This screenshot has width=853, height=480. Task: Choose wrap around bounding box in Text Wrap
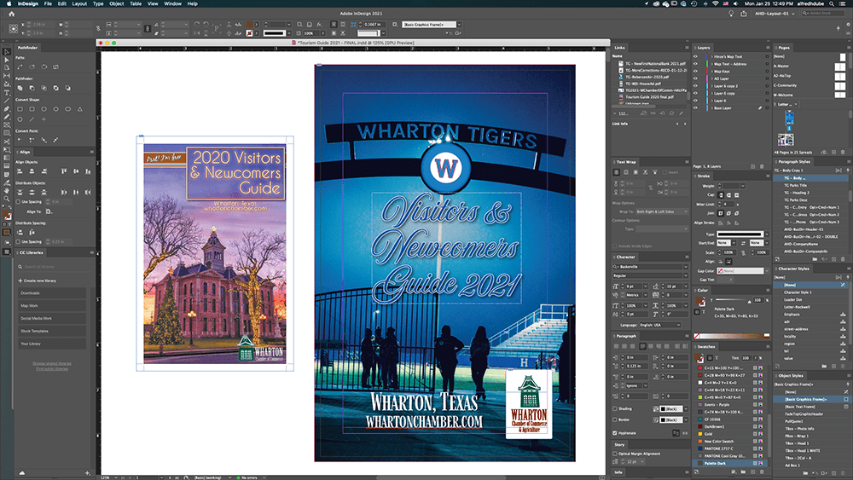click(628, 171)
